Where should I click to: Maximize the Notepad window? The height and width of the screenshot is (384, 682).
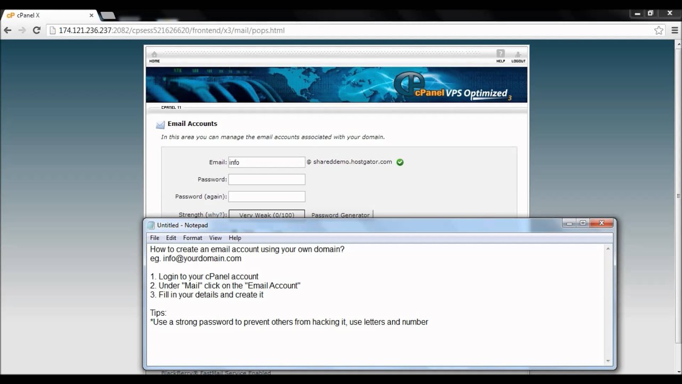click(583, 223)
